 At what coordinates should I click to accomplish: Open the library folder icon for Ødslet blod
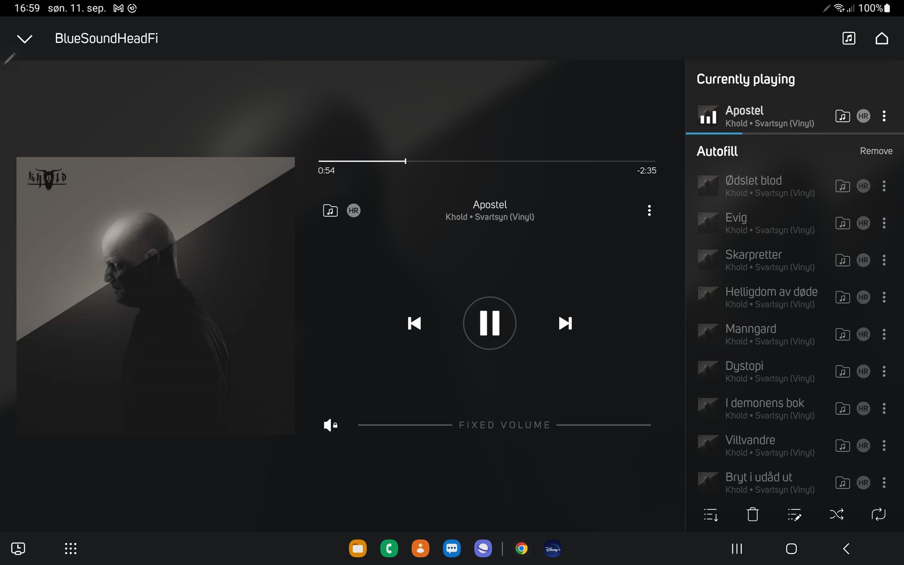[x=842, y=186]
